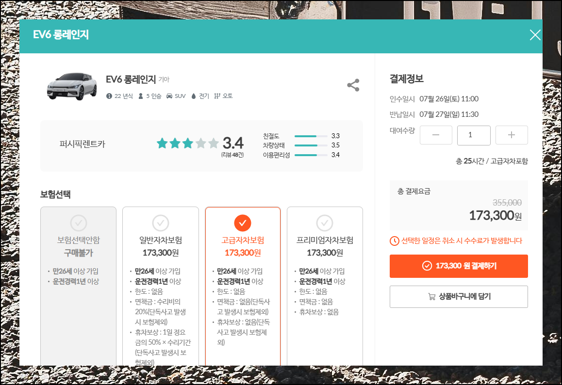Click the 상품바구니에 담기 button
This screenshot has height=385, width=562.
(459, 297)
